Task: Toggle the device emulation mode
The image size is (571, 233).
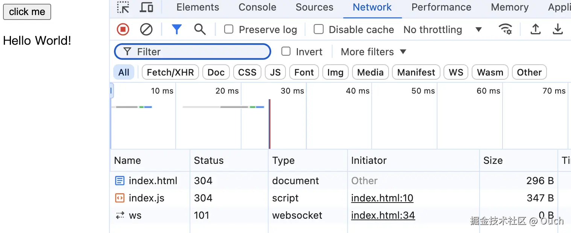Action: click(146, 7)
